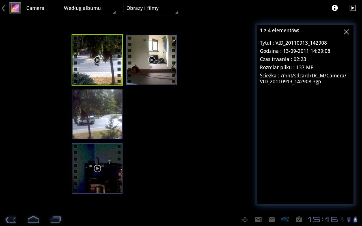Open the Market shopping bag notification
Image resolution: width=362 pixels, height=226 pixels.
pyautogui.click(x=299, y=220)
